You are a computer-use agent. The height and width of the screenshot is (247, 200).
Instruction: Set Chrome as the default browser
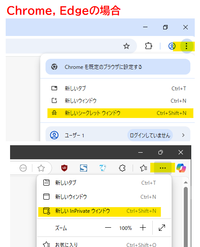[118, 67]
